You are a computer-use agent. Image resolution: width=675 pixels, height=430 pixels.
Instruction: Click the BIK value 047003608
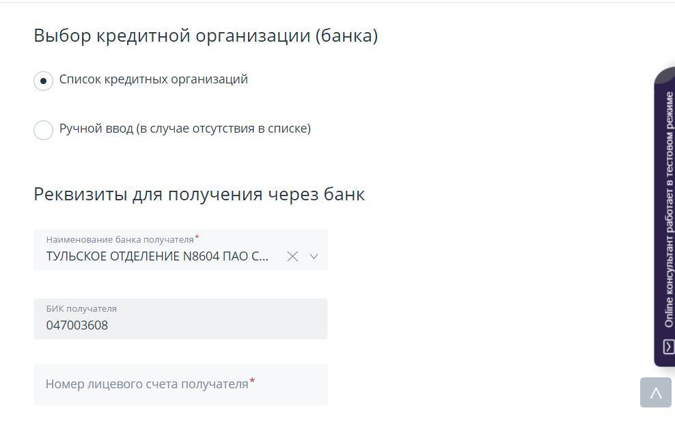(x=77, y=325)
